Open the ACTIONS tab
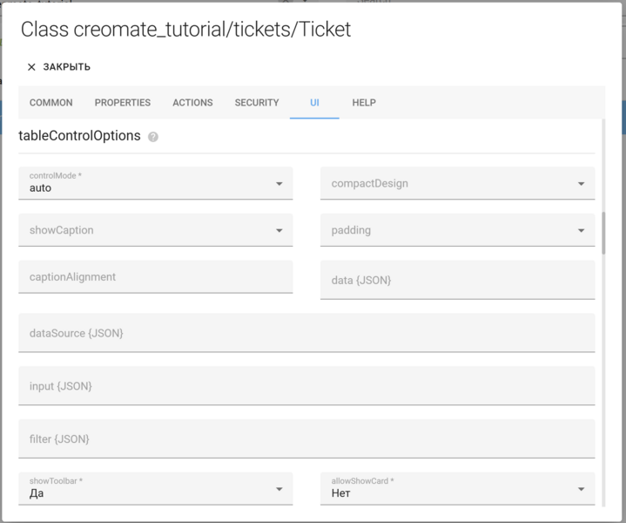Image resolution: width=626 pixels, height=523 pixels. coord(192,103)
